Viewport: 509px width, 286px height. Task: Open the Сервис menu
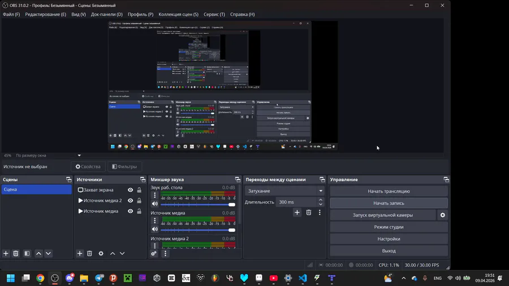(x=214, y=14)
